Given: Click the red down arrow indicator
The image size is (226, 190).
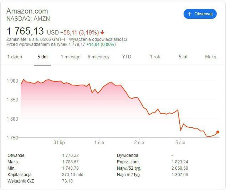Looking at the screenshot, I should [x=102, y=32].
